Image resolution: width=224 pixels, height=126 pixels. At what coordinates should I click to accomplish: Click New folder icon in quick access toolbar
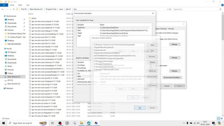tap(9, 1)
